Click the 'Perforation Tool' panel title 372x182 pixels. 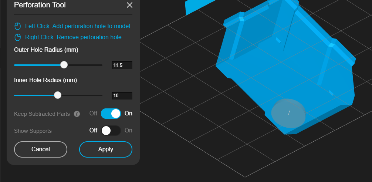(x=40, y=5)
